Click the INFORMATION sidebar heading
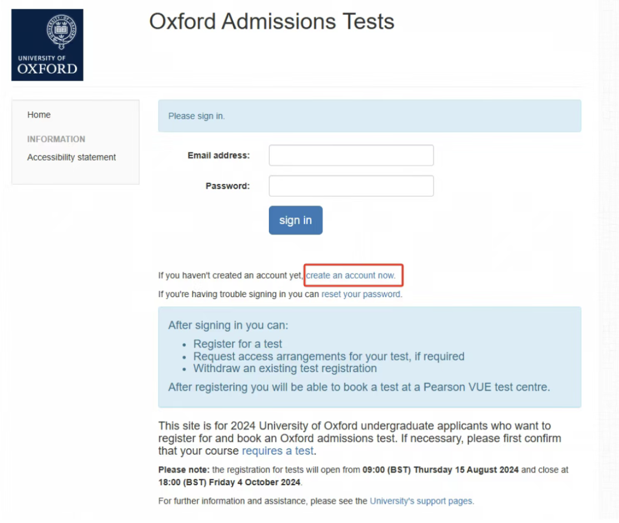 pyautogui.click(x=56, y=139)
